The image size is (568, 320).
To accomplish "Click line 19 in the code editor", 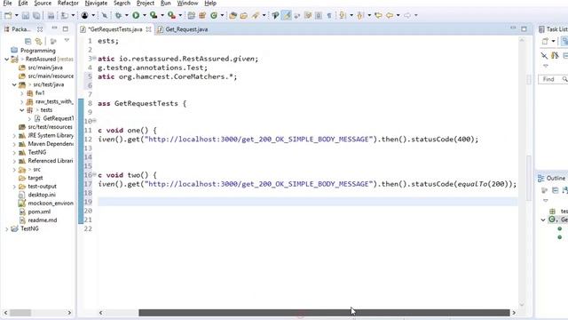I will (307, 202).
